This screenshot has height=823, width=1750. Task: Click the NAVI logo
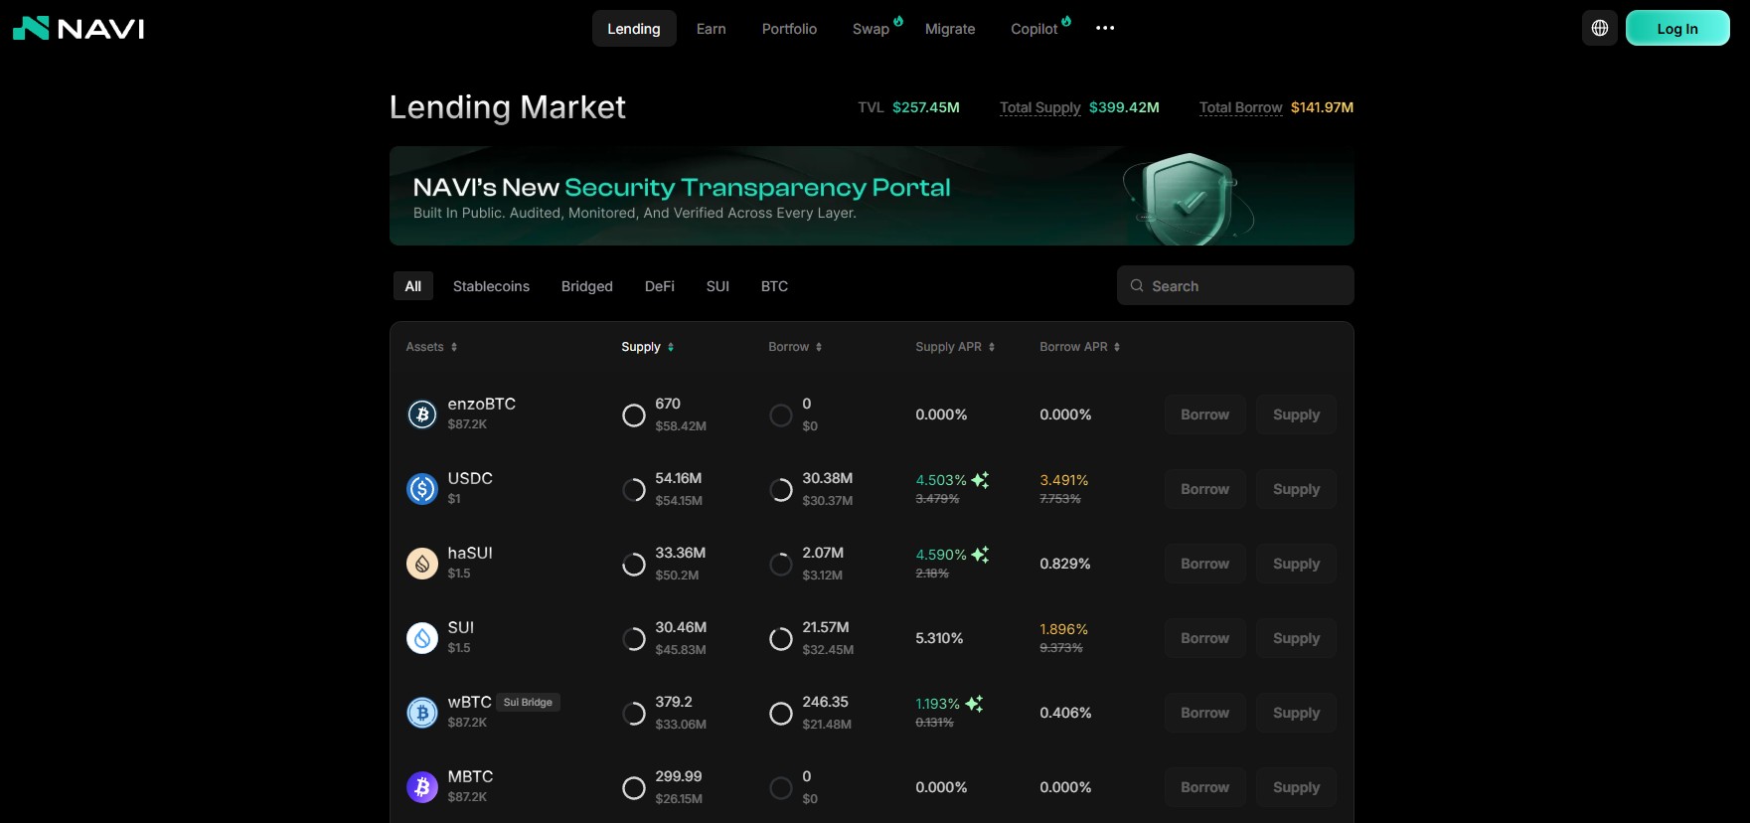point(79,28)
